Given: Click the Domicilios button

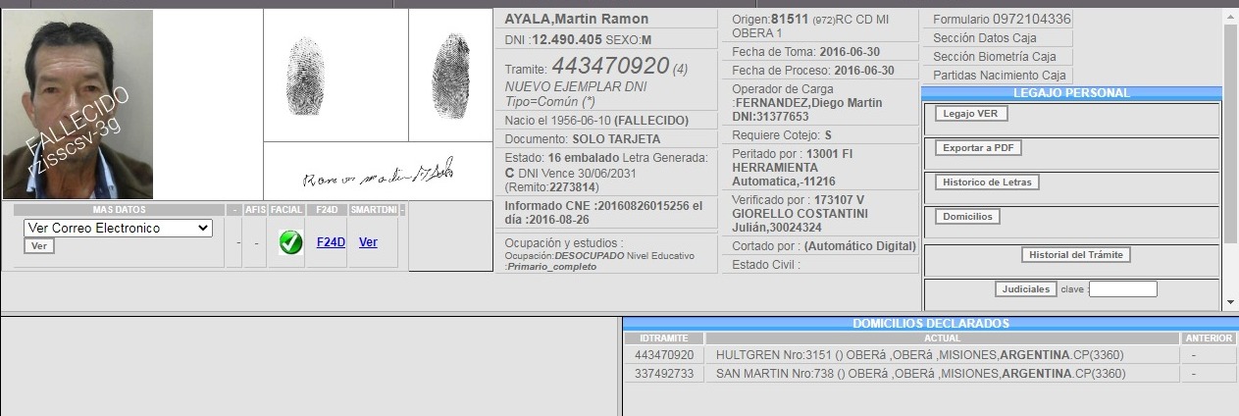Looking at the screenshot, I should pyautogui.click(x=966, y=217).
